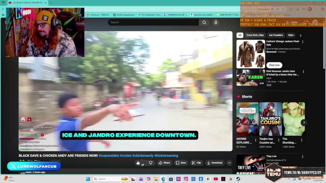
Task: Open options for The Shocking short
Action: click(302, 140)
